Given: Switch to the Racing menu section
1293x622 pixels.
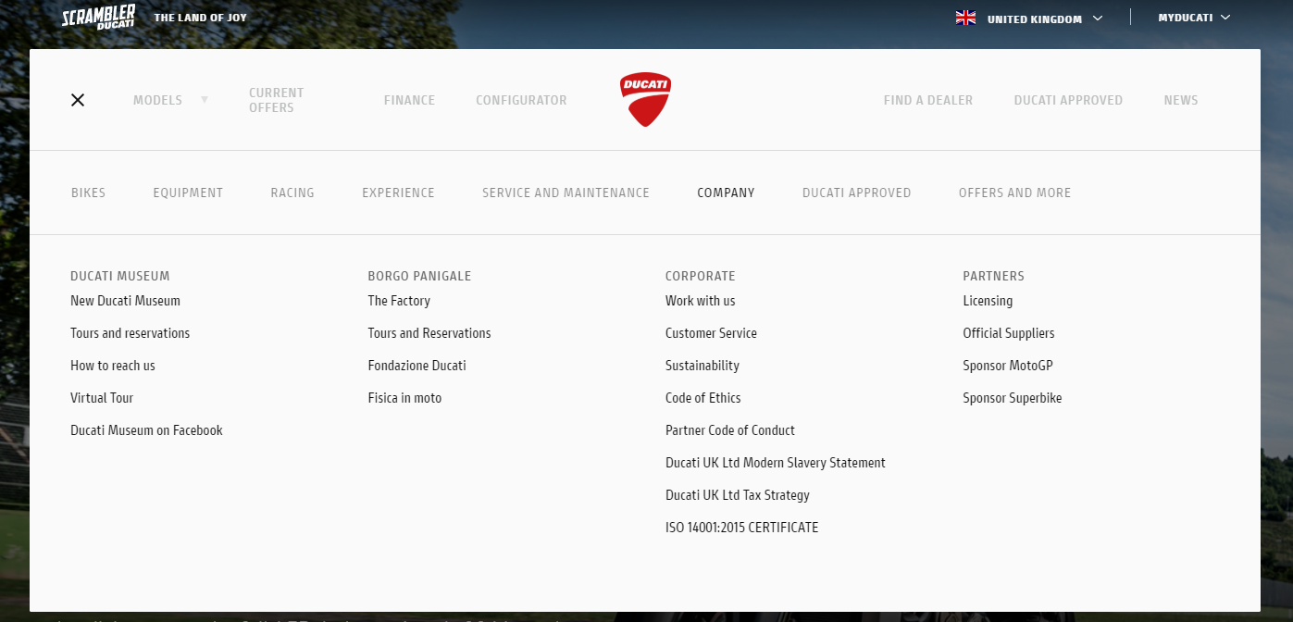Looking at the screenshot, I should pos(292,193).
